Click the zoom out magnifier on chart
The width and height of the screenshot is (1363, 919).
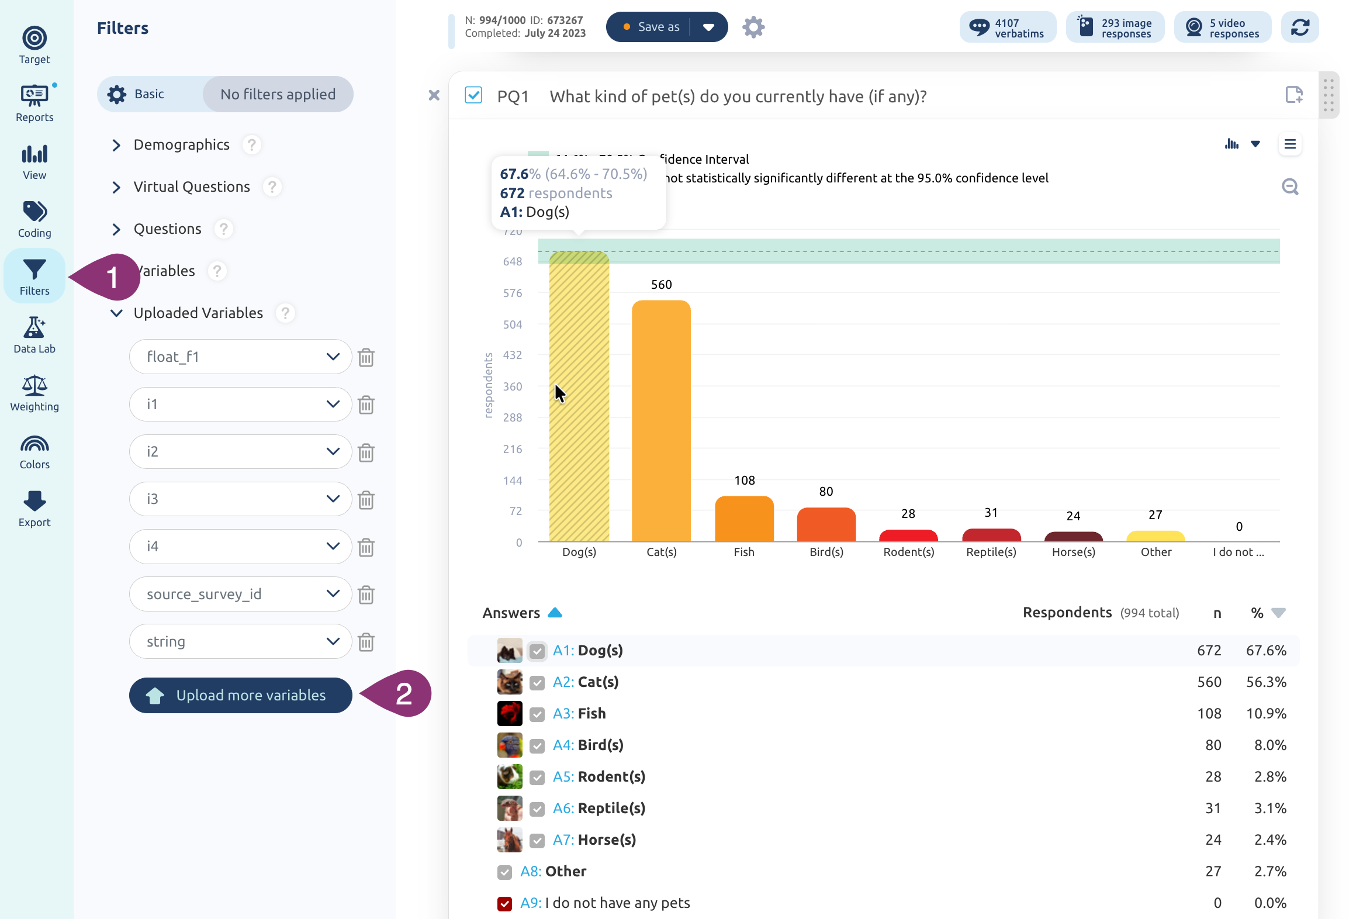(x=1290, y=187)
